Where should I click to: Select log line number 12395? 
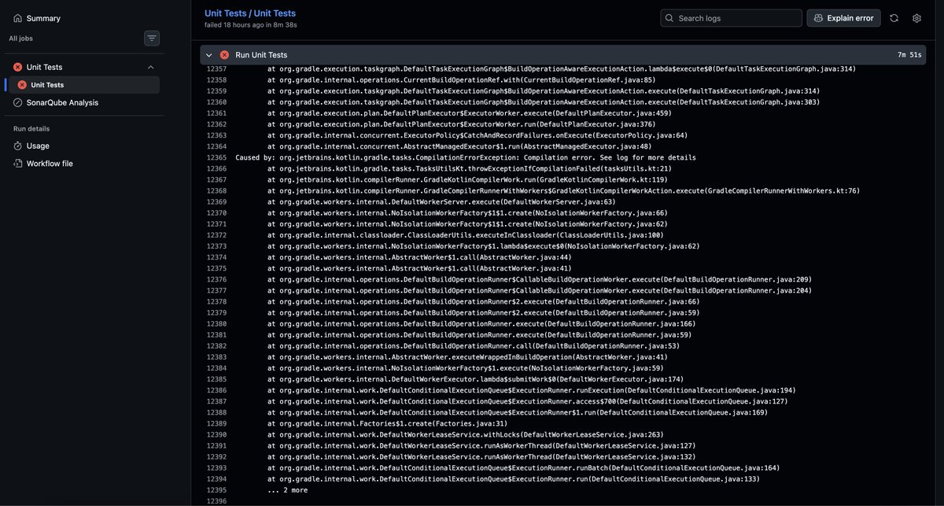click(216, 490)
